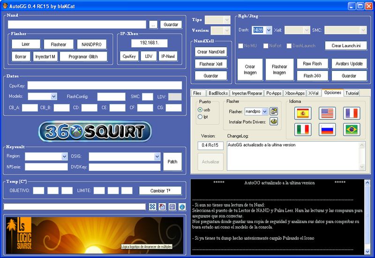The image size is (375, 258).
Task: Choose the French flag language
Action: pos(352,113)
